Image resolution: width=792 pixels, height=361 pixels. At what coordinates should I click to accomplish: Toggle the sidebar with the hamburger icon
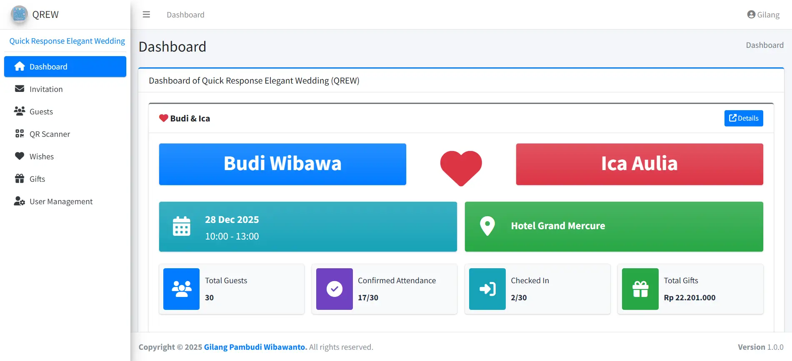(x=146, y=15)
